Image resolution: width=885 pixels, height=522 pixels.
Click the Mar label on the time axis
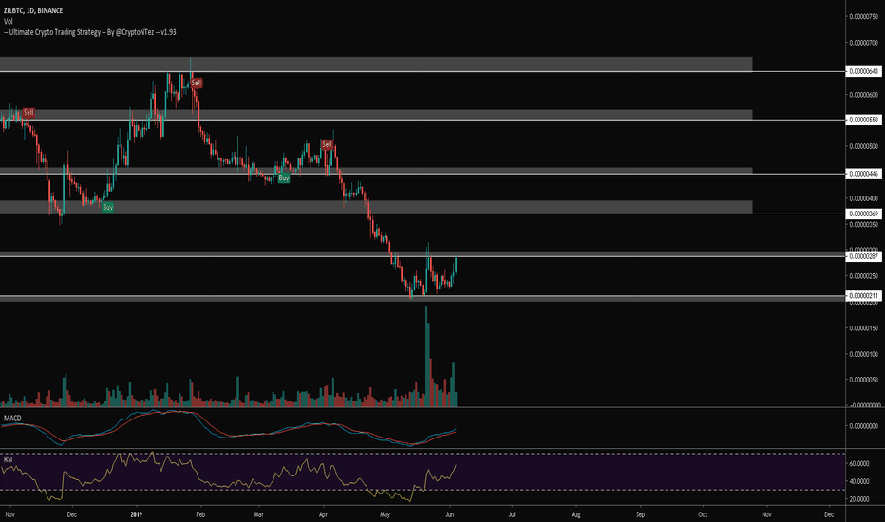[258, 514]
